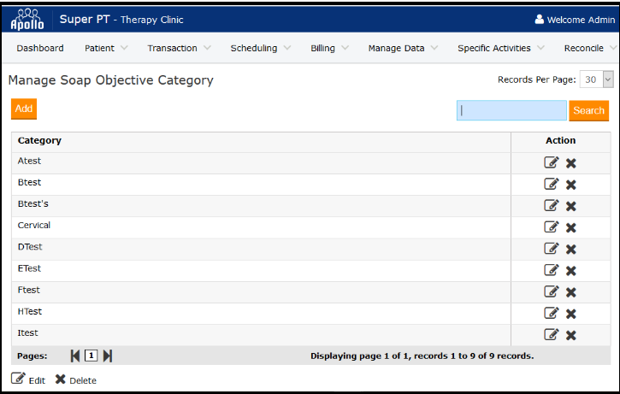Expand the Patient menu
The image size is (620, 394).
(x=106, y=49)
